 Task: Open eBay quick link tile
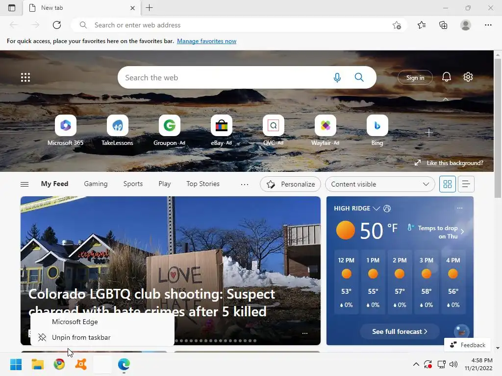(221, 130)
